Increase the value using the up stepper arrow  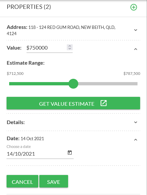pyautogui.click(x=70, y=46)
